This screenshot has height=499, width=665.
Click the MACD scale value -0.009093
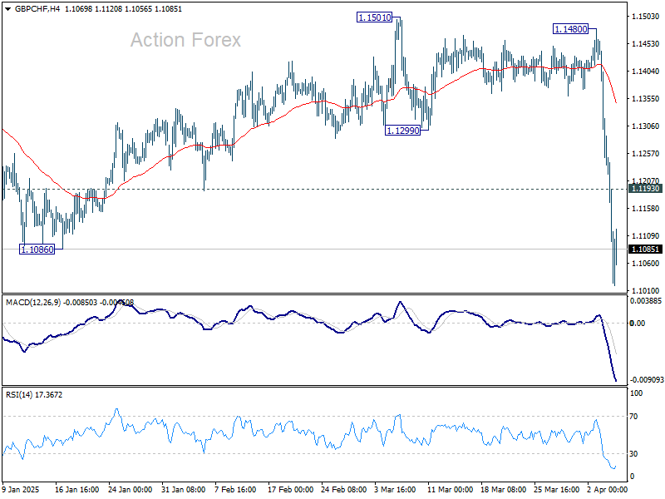(647, 380)
